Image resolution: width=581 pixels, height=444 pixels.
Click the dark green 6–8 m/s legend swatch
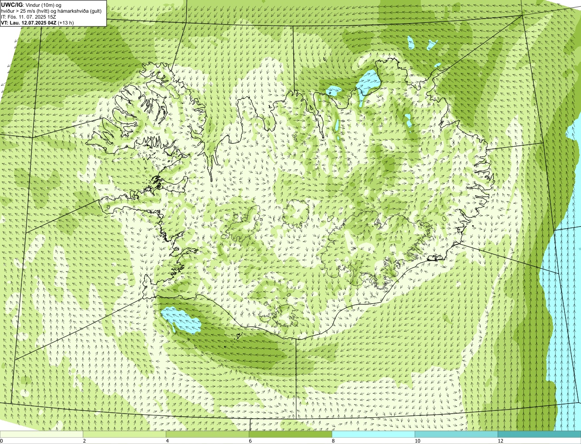pyautogui.click(x=290, y=434)
